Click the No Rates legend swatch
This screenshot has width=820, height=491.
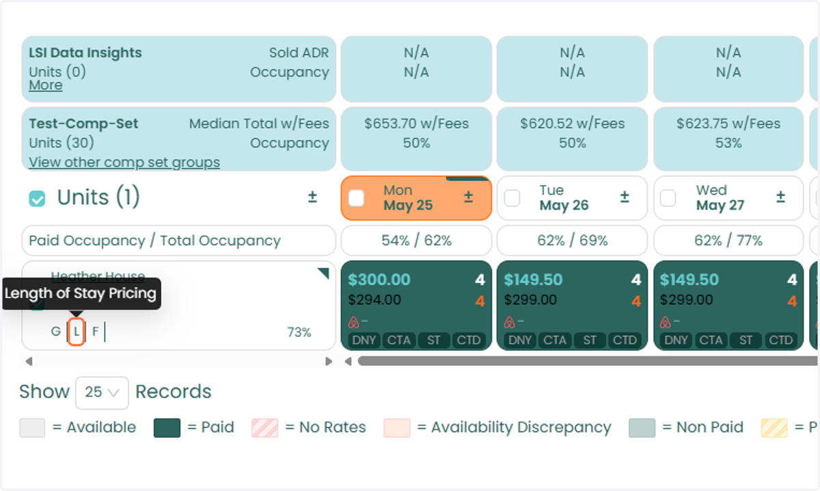[x=265, y=428]
